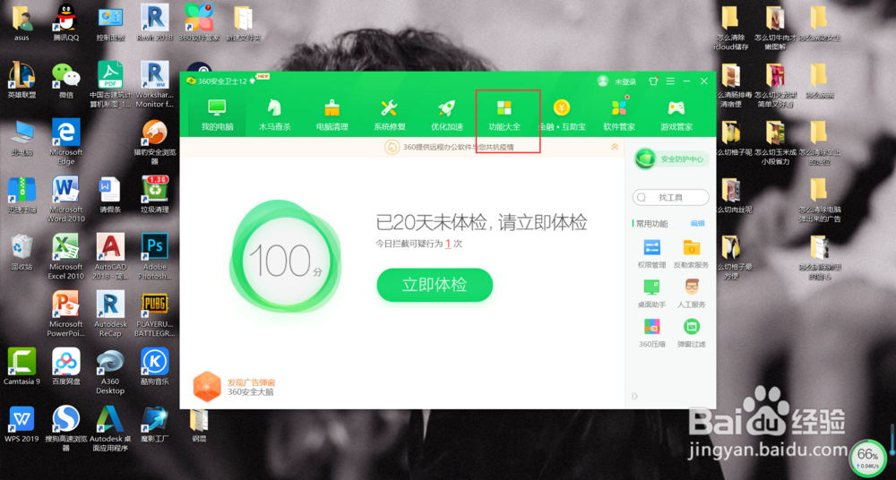Select A360 Desktop icon

point(110,372)
